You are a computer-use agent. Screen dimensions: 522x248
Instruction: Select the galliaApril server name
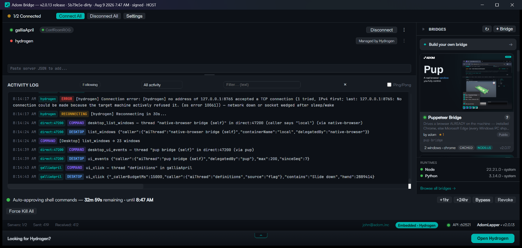25,30
